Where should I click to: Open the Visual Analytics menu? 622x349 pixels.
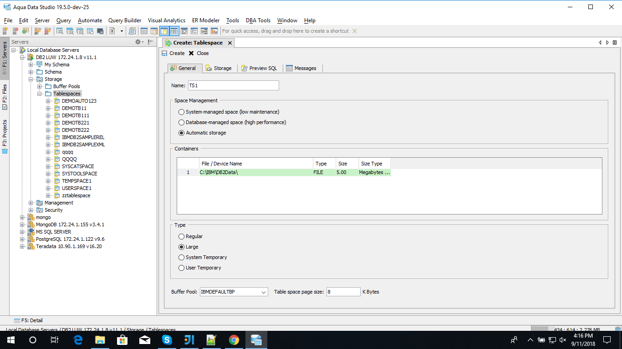pyautogui.click(x=167, y=20)
